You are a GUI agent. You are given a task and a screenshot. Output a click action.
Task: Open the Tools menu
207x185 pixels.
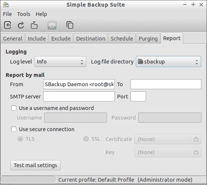pos(24,14)
